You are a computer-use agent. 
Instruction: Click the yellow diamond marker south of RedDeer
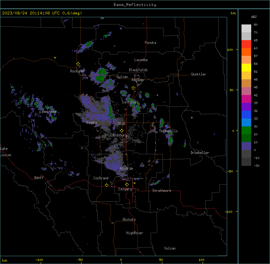(133, 88)
